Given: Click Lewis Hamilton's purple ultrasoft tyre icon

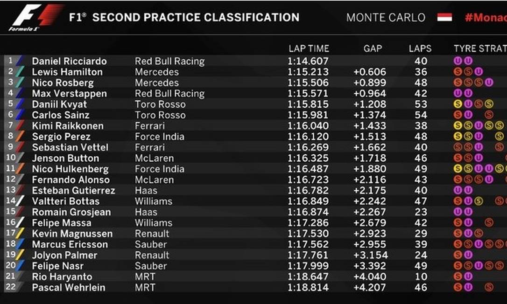Looking at the screenshot, I should (478, 72).
